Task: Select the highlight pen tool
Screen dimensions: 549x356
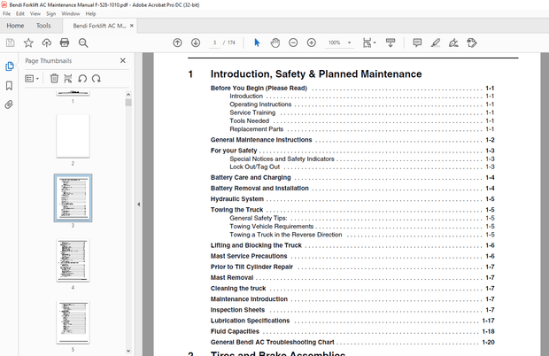Action: (435, 43)
